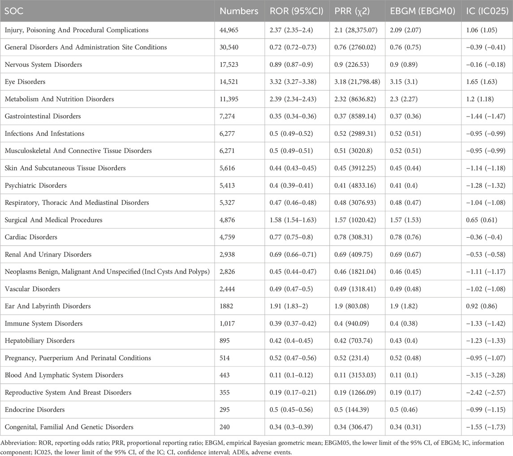Click the number 44,965
The width and height of the screenshot is (513, 456).
229,30
